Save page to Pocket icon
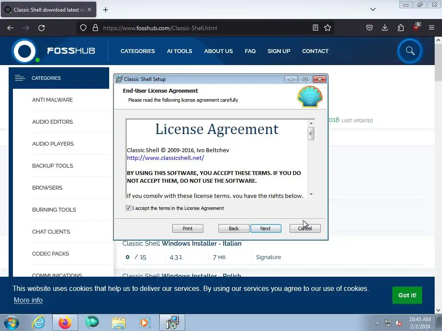442x331 pixels. (369, 28)
